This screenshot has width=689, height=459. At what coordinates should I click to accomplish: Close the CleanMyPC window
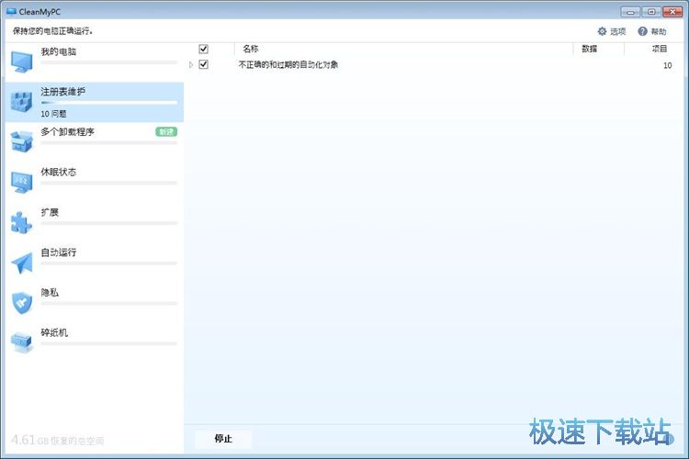(x=672, y=12)
